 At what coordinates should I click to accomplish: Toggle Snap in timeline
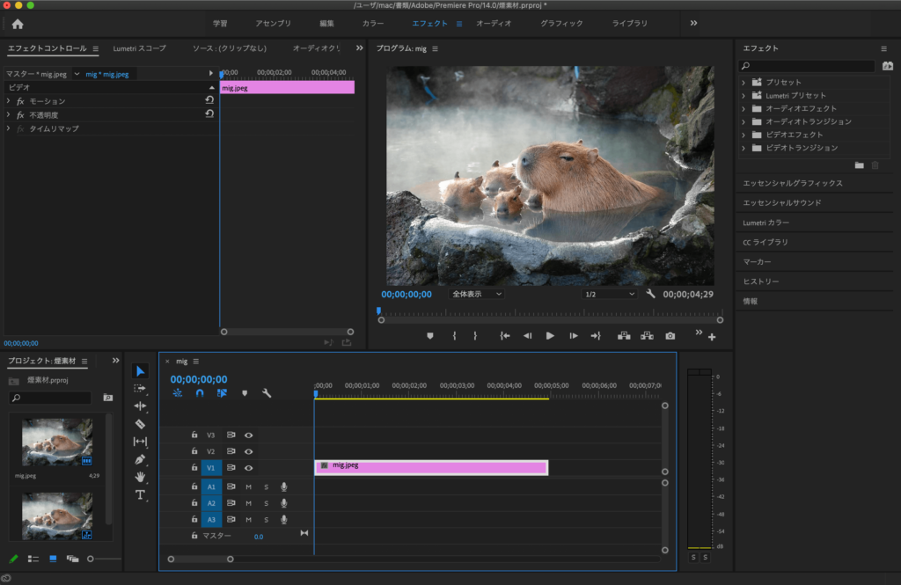[200, 393]
